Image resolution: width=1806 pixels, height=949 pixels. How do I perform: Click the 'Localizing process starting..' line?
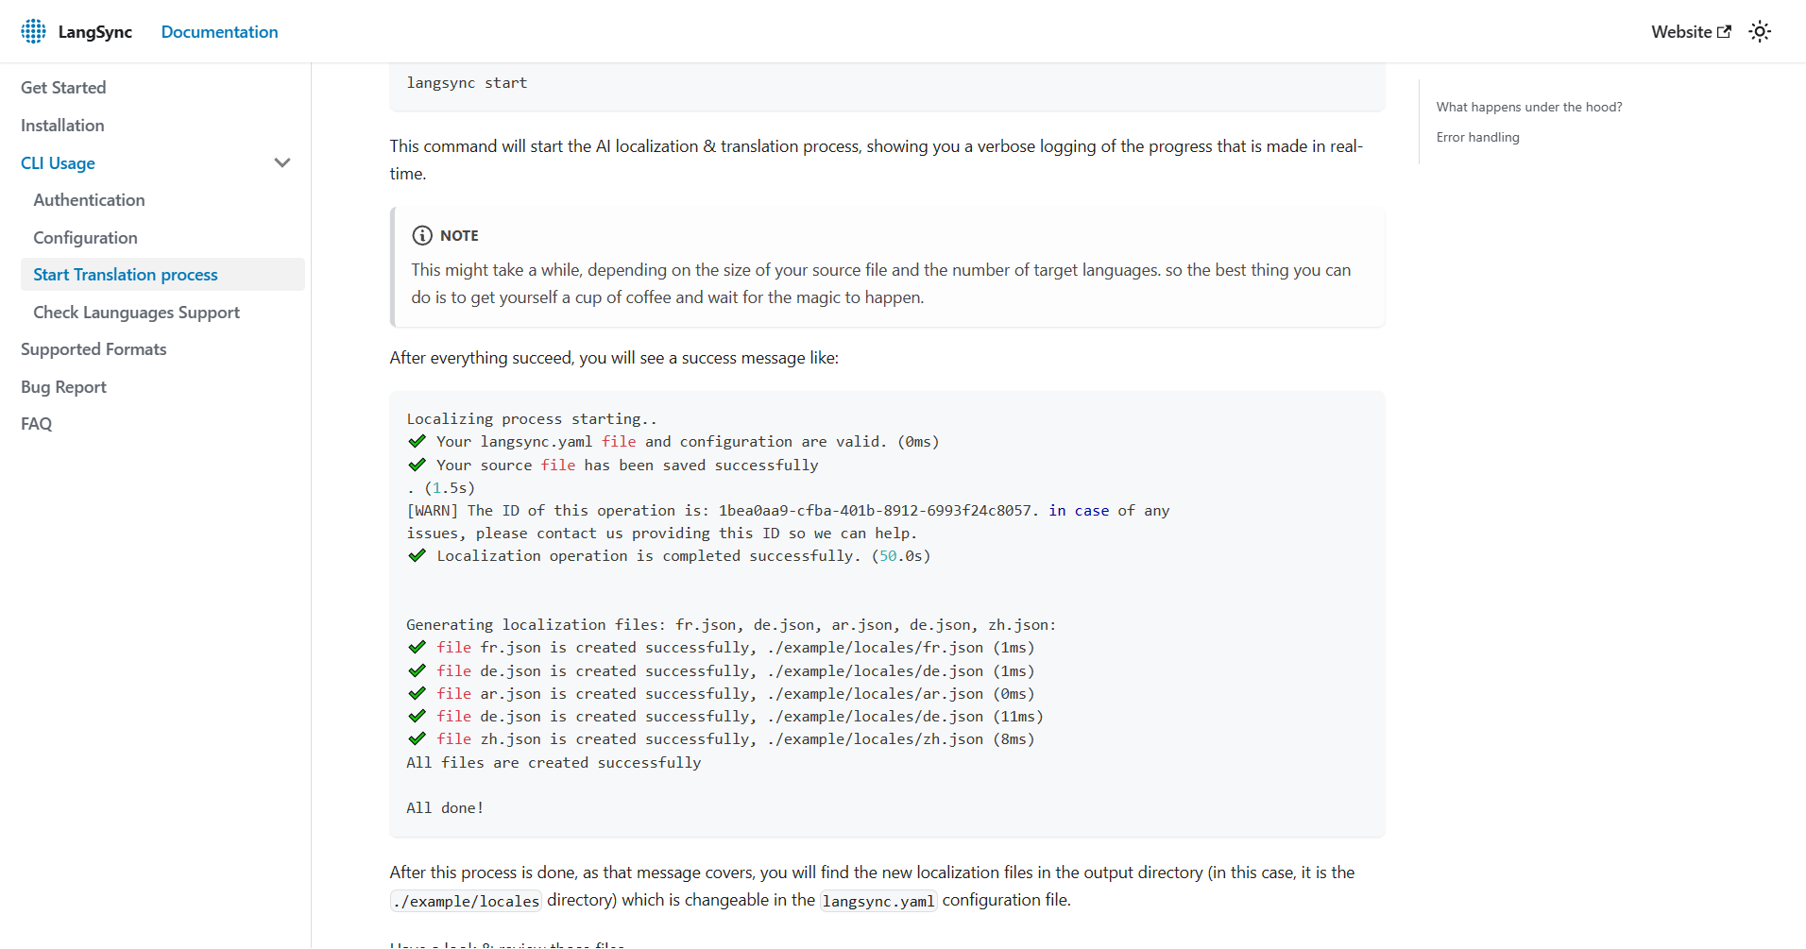point(532,419)
